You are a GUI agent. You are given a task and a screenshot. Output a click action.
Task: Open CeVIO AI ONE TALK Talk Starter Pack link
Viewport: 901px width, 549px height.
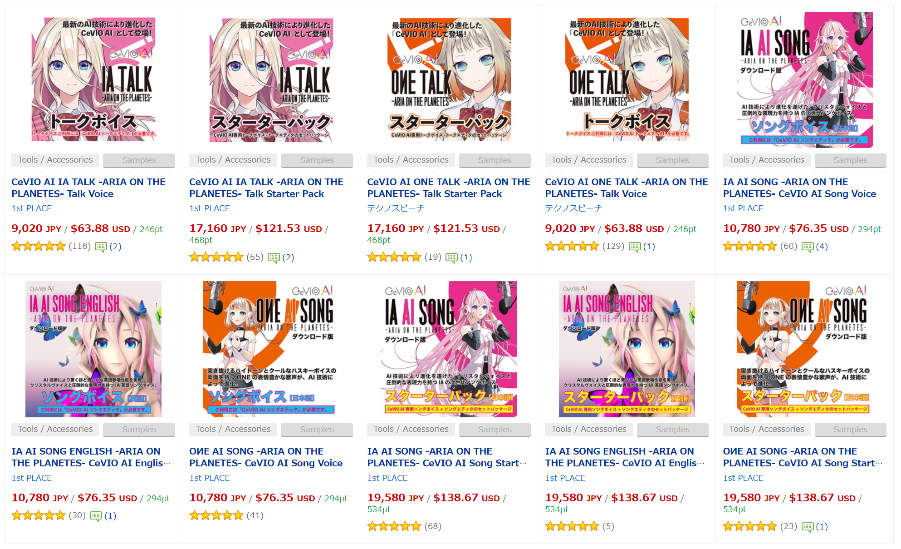click(x=448, y=188)
